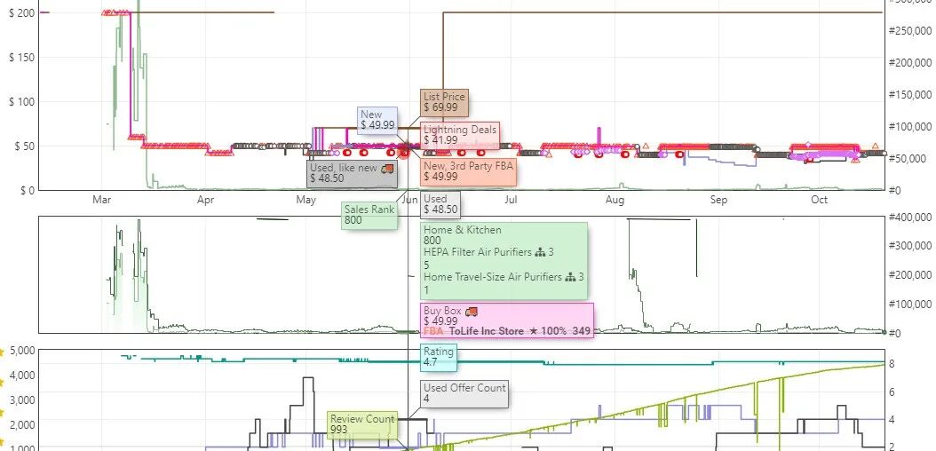Screen dimensions: 936x451
Task: Click Home Travel-Size Air Purifiers category text
Action: [493, 277]
